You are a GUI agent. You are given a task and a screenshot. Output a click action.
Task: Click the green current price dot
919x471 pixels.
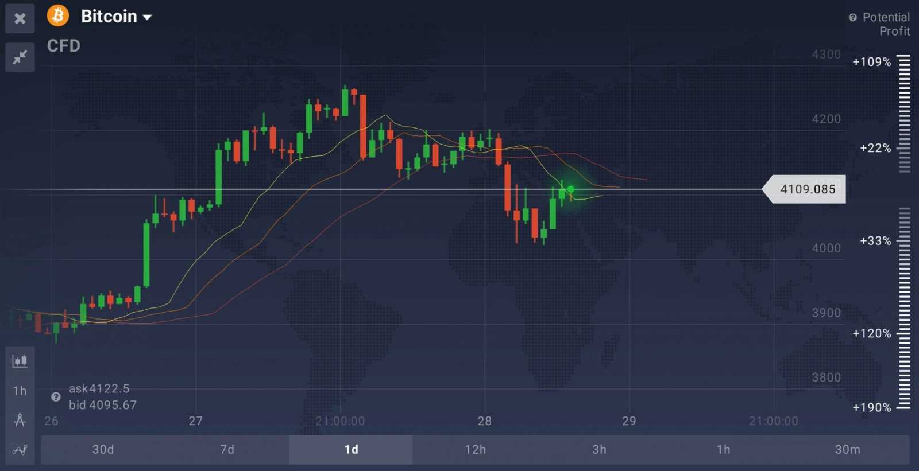[x=570, y=189]
